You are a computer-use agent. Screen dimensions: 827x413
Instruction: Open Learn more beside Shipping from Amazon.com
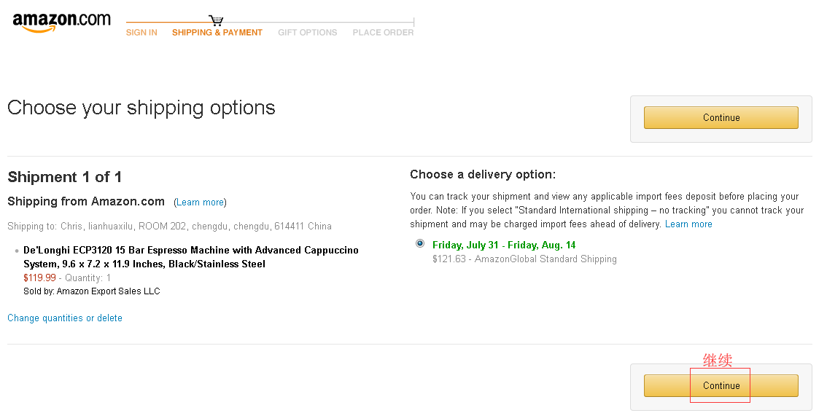coord(200,202)
